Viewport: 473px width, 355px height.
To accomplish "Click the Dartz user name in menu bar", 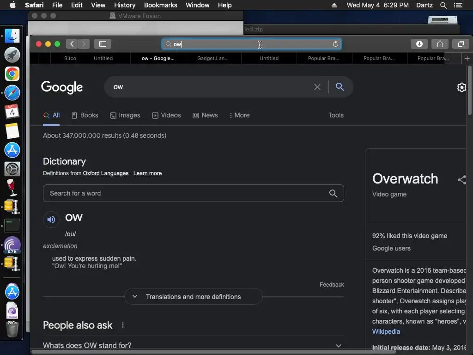I will pyautogui.click(x=424, y=5).
